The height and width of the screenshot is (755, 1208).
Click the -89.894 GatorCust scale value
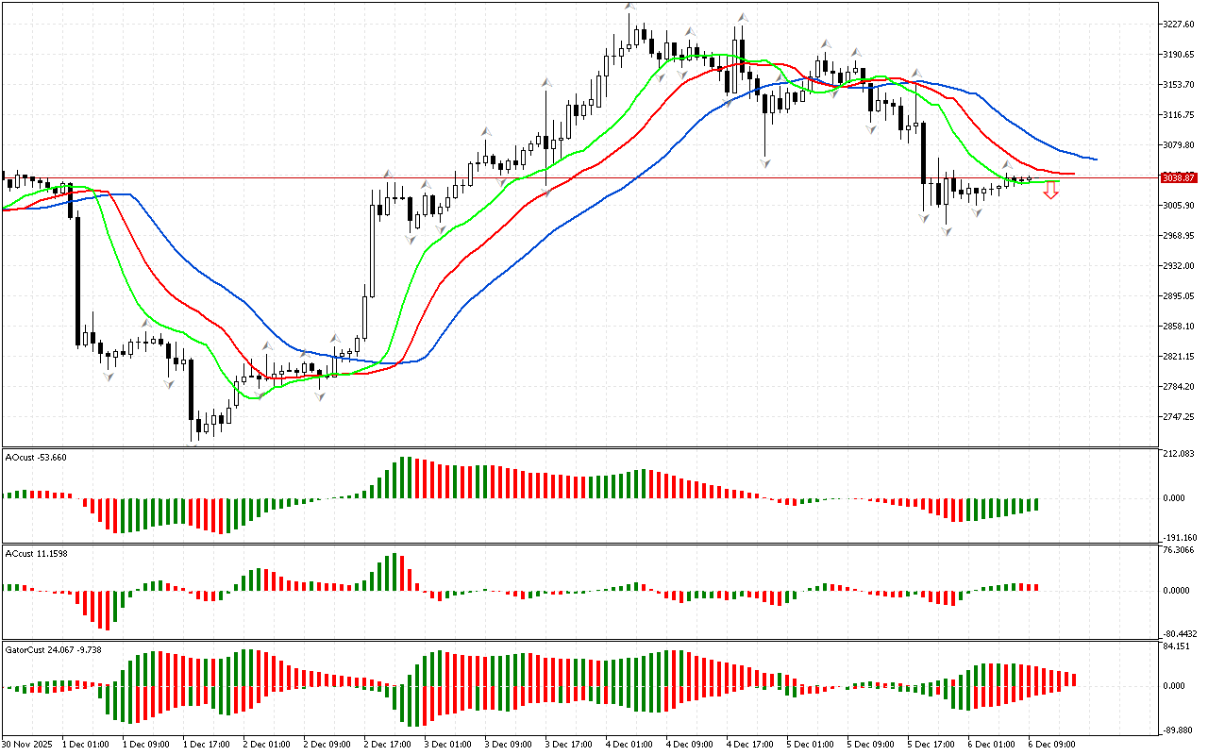point(1181,730)
